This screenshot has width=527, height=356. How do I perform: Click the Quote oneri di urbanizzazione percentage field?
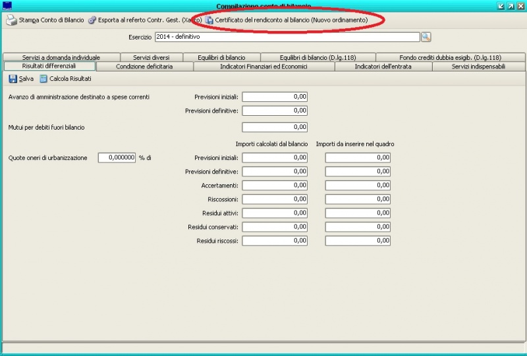[x=117, y=158]
